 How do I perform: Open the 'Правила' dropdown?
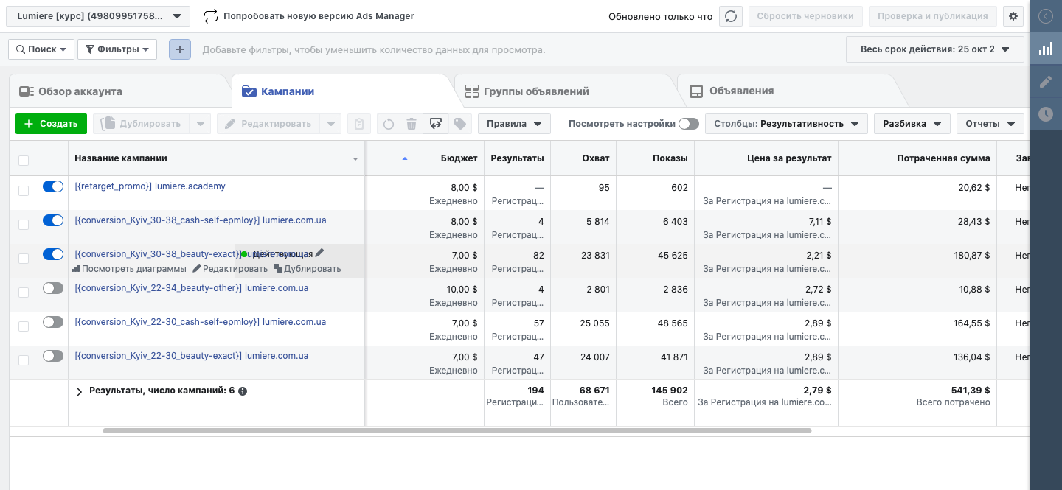[x=514, y=124]
